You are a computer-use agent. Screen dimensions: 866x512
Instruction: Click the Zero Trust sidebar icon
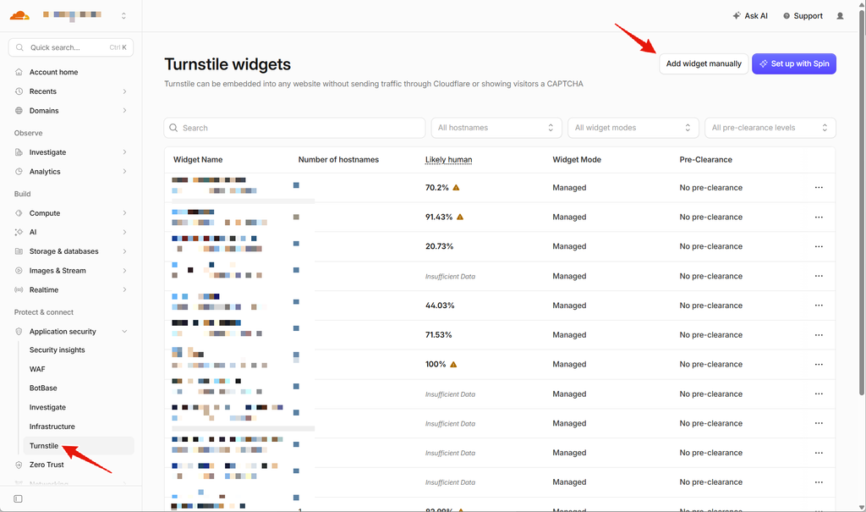[x=19, y=465]
